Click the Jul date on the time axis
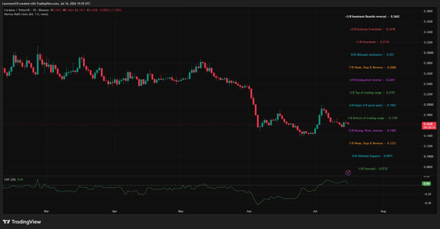The height and width of the screenshot is (229, 440). (x=315, y=211)
